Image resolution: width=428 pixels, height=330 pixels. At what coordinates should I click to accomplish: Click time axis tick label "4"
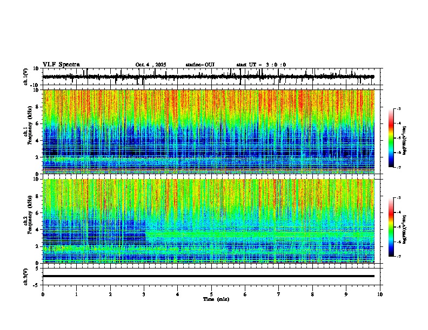click(x=178, y=294)
